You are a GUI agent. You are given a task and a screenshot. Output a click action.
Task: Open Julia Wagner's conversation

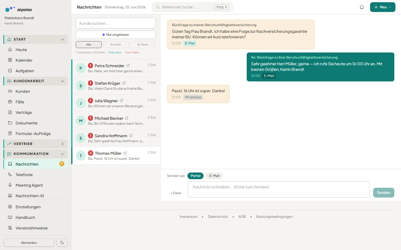click(x=116, y=103)
